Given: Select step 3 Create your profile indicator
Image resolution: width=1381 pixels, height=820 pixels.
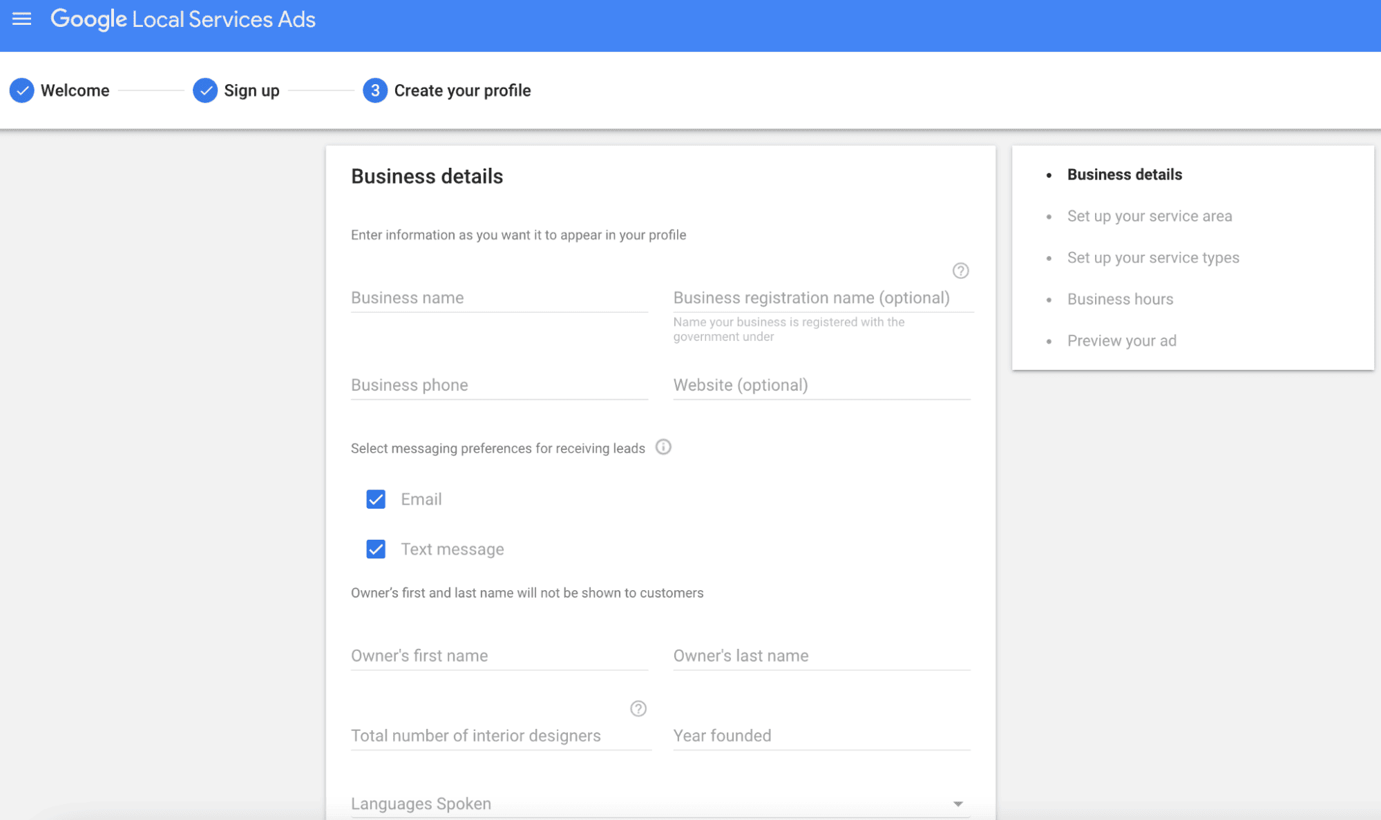Looking at the screenshot, I should click(x=374, y=90).
